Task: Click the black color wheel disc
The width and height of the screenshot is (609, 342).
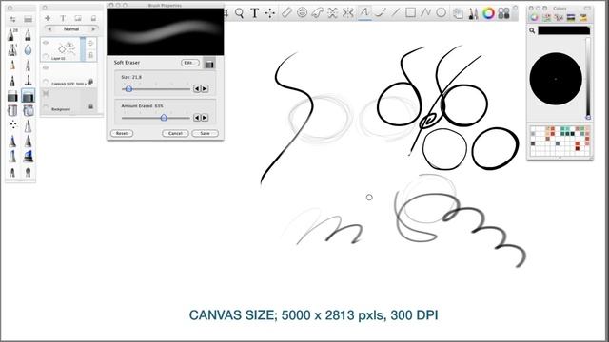Action: [x=556, y=79]
